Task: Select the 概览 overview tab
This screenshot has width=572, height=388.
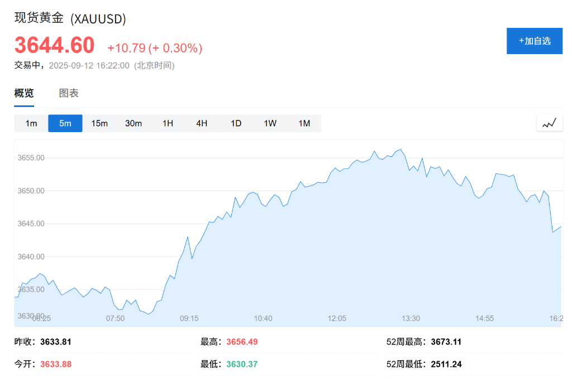Action: (23, 93)
